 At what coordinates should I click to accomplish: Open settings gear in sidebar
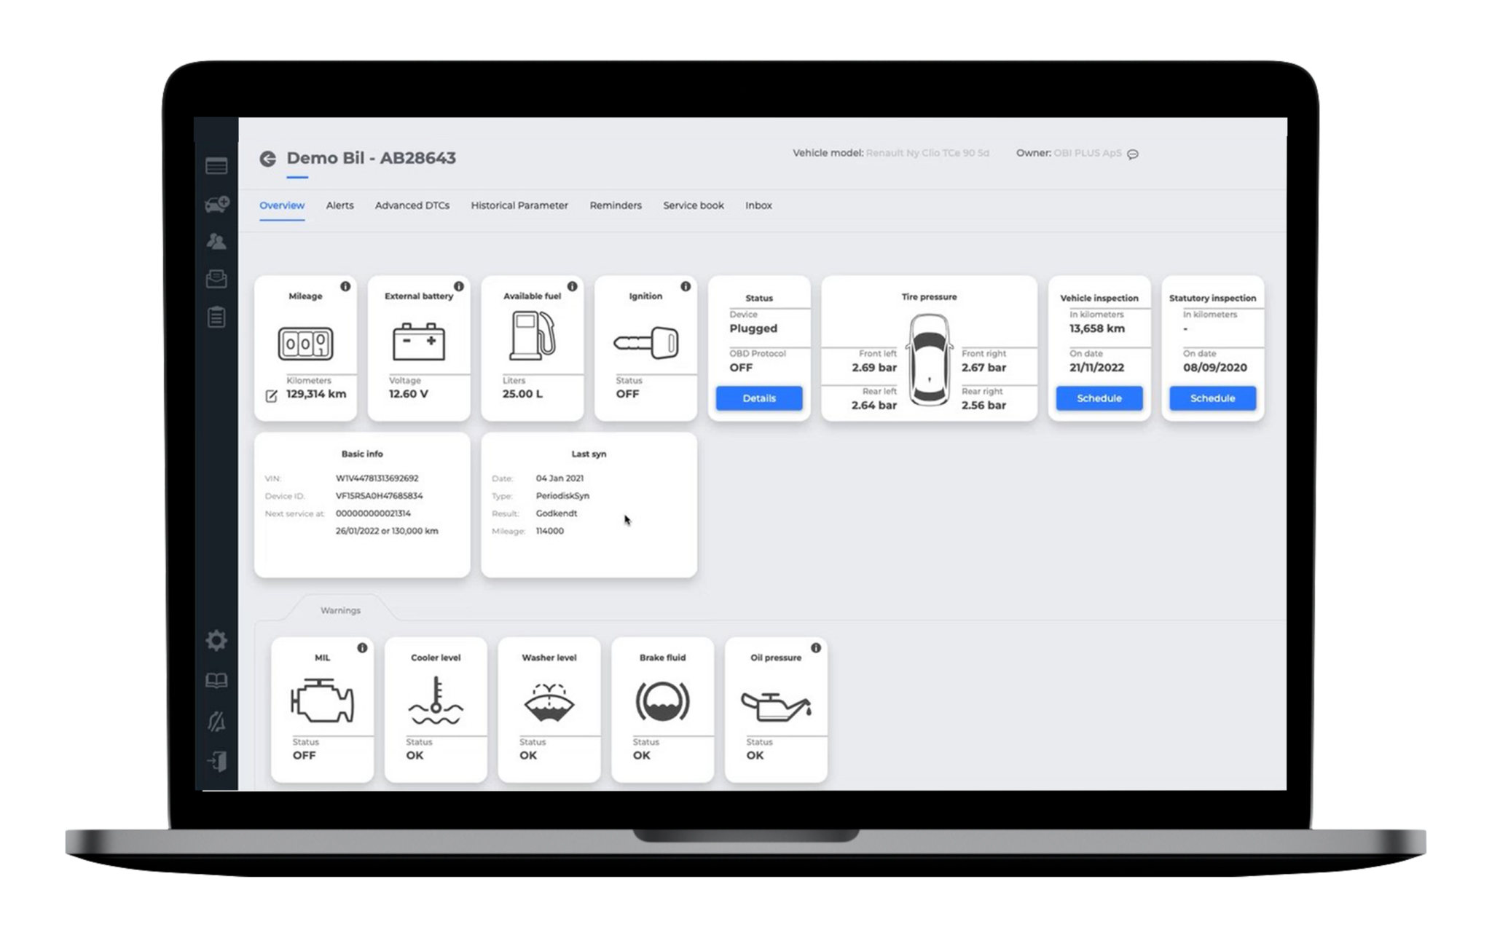click(x=216, y=641)
